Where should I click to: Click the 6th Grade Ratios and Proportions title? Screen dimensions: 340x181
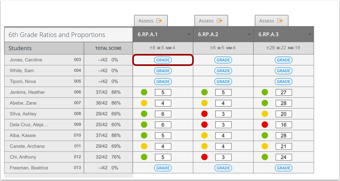[x=57, y=35]
